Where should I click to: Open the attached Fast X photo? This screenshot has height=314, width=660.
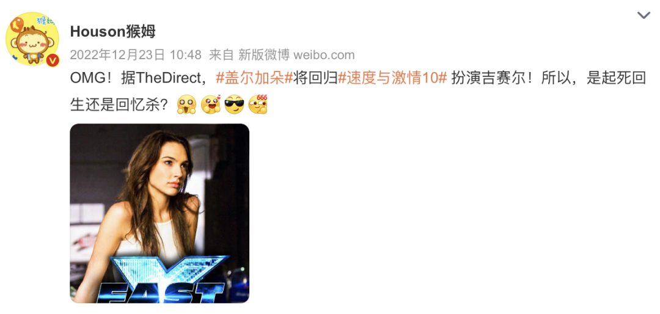(x=159, y=213)
